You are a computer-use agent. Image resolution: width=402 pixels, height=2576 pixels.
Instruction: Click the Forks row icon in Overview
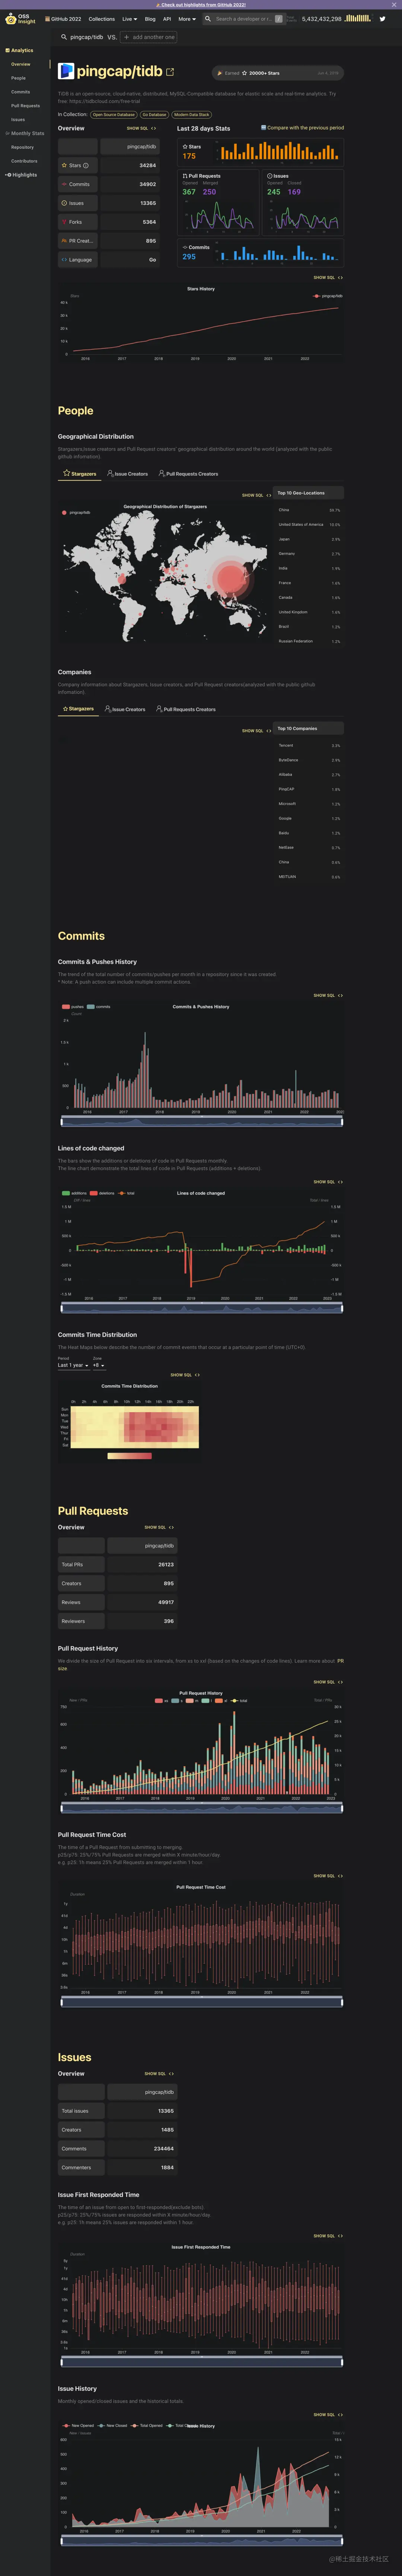click(x=64, y=222)
